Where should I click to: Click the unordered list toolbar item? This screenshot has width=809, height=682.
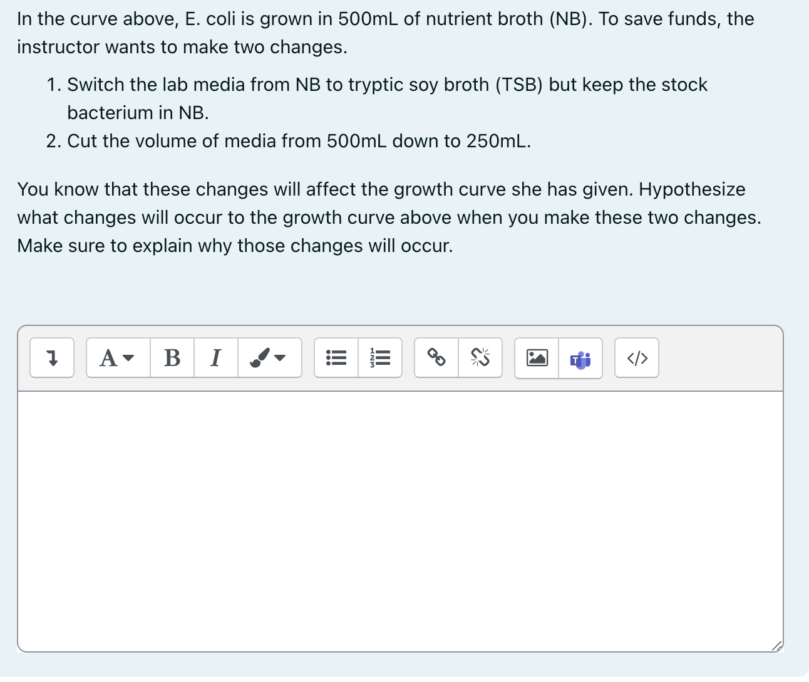(336, 358)
